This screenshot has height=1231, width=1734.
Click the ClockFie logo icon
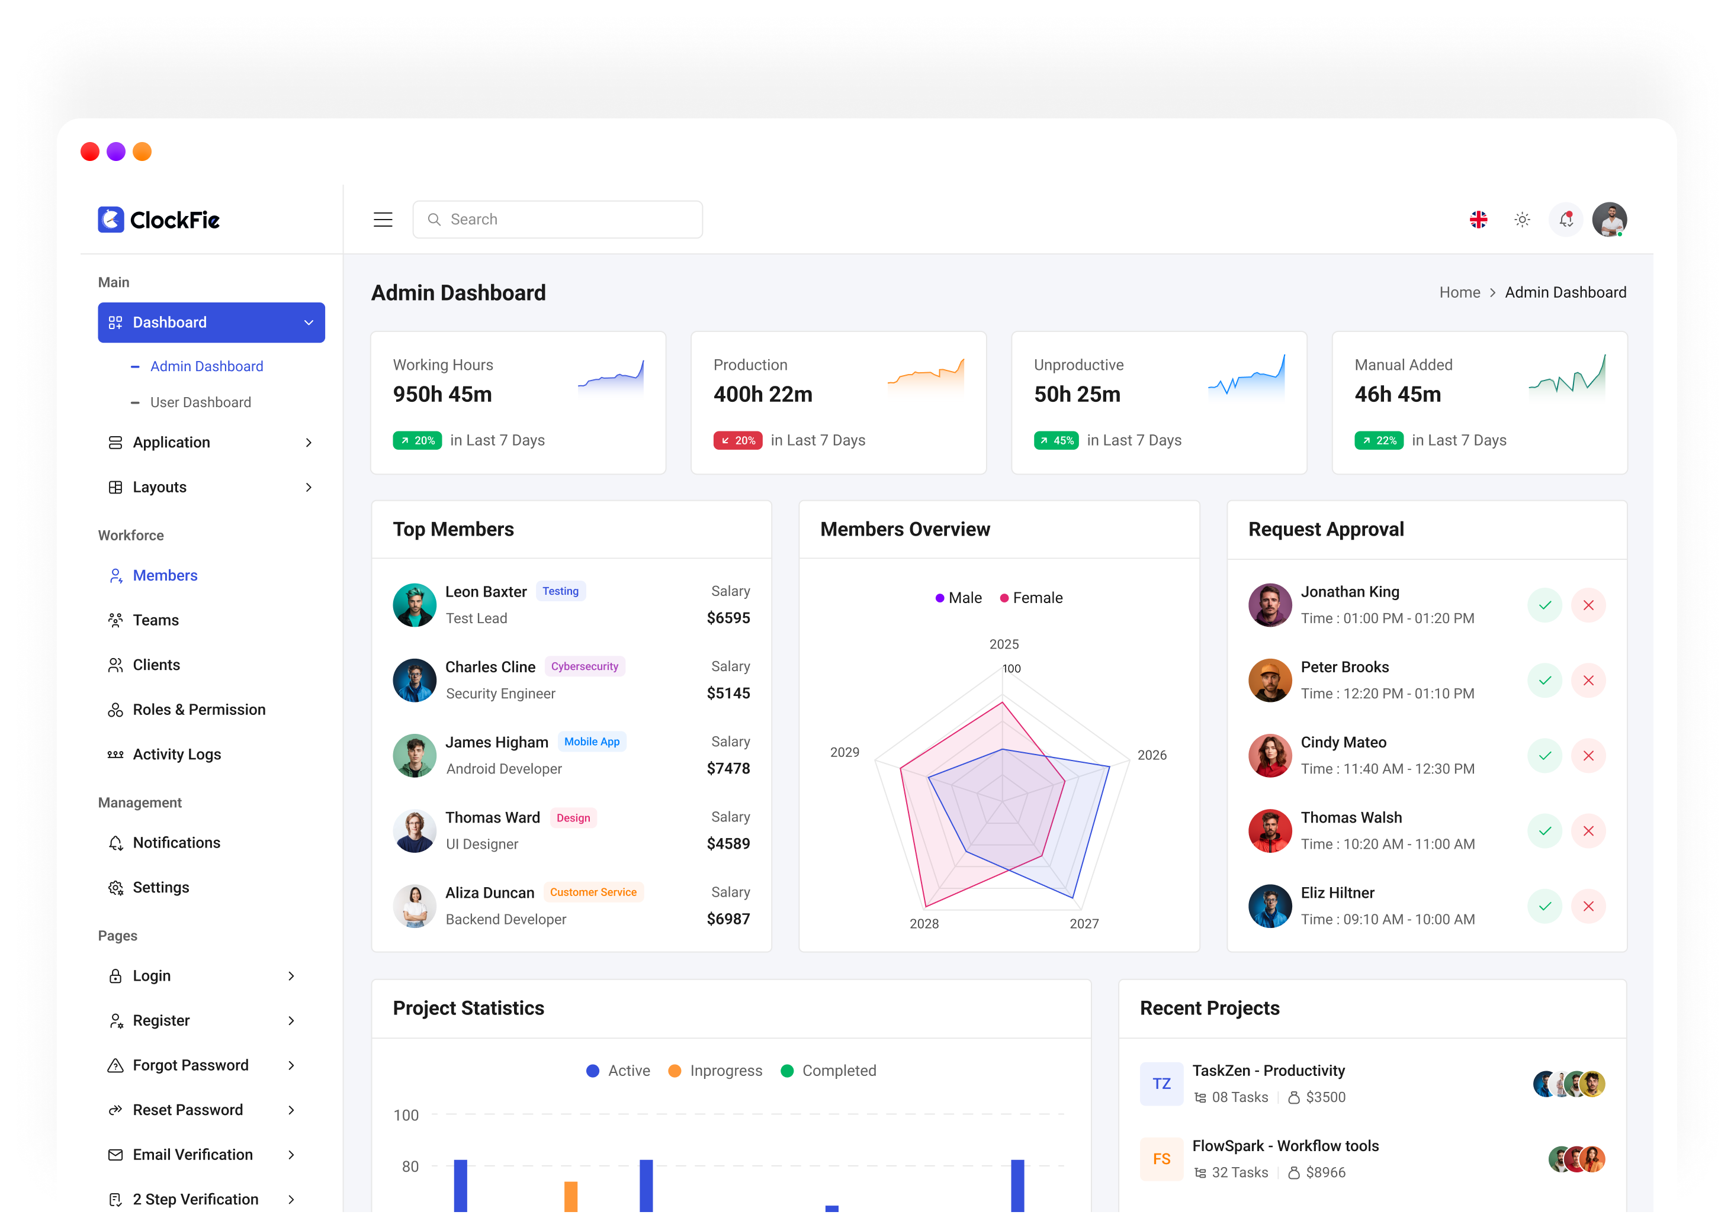[x=111, y=220]
